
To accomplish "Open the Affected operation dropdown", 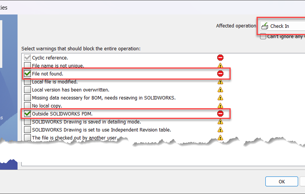I will pos(282,26).
